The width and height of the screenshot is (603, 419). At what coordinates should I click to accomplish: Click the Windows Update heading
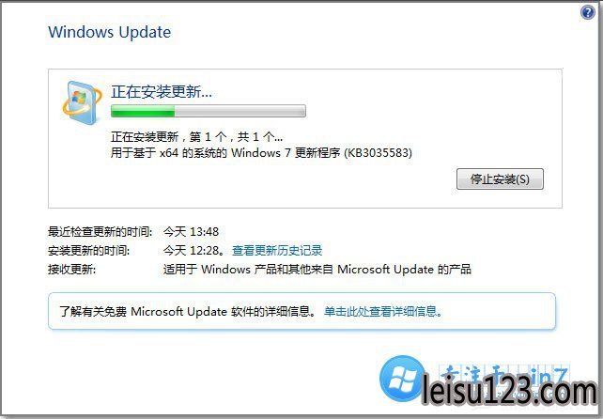tap(110, 32)
